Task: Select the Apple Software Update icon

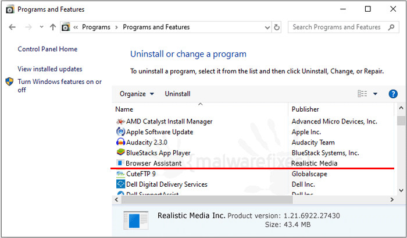Action: (120, 132)
